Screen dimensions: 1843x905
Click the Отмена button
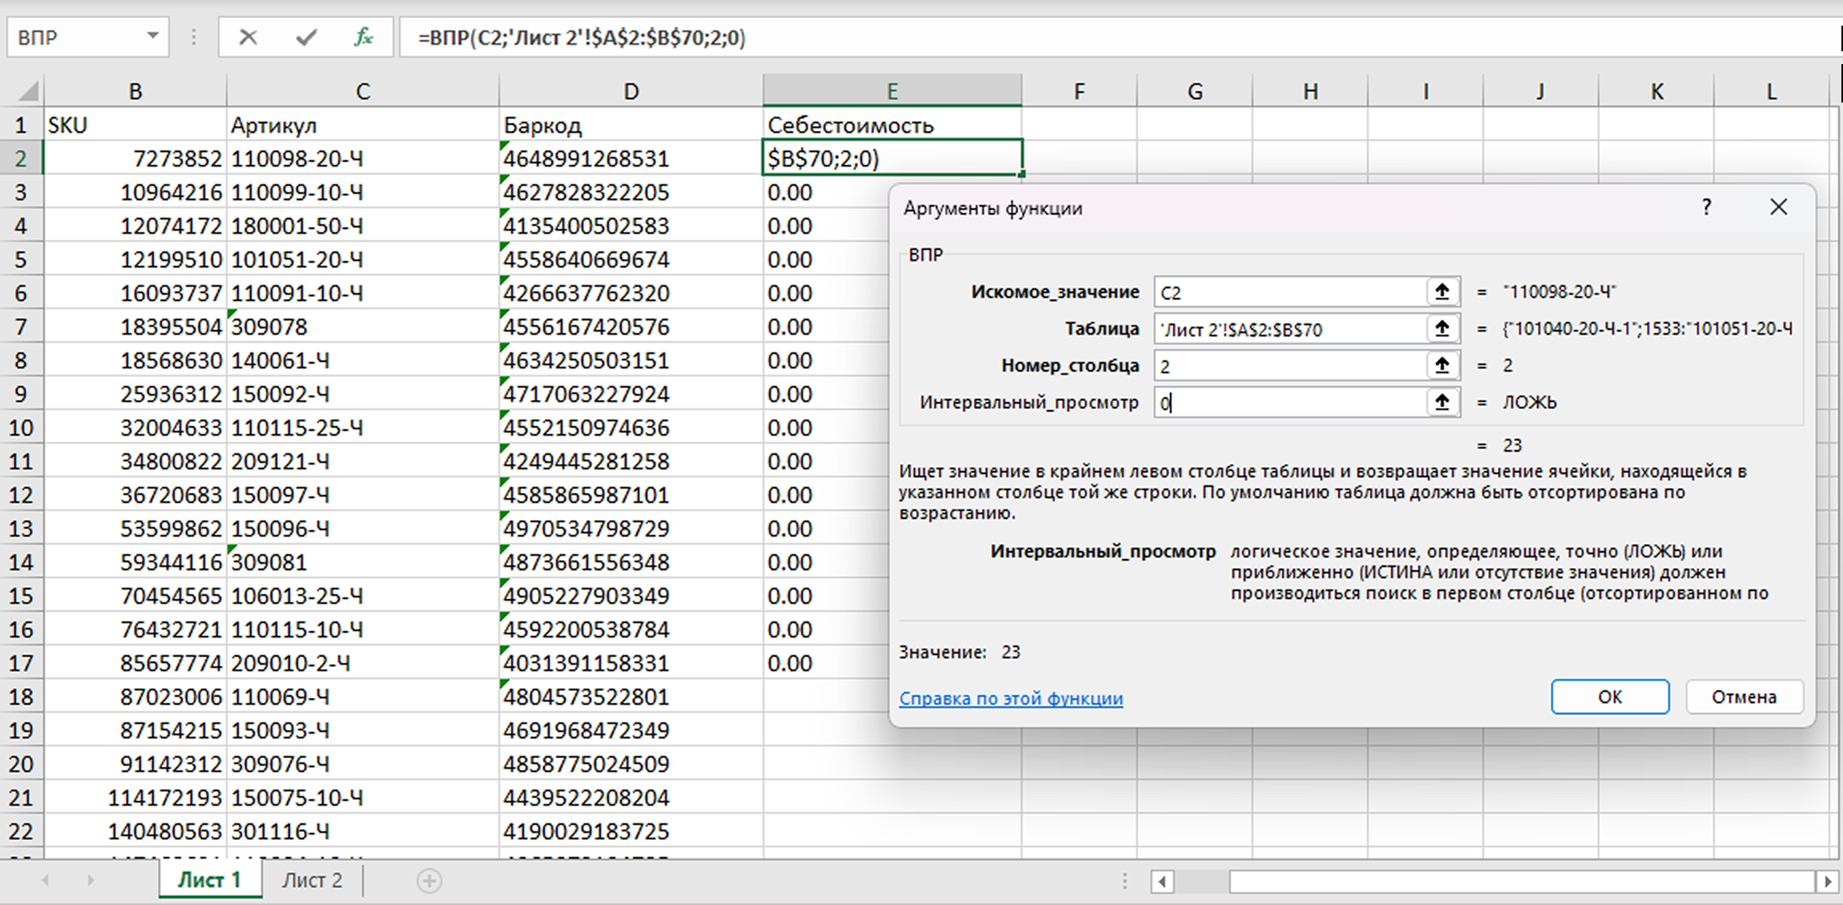(x=1744, y=697)
